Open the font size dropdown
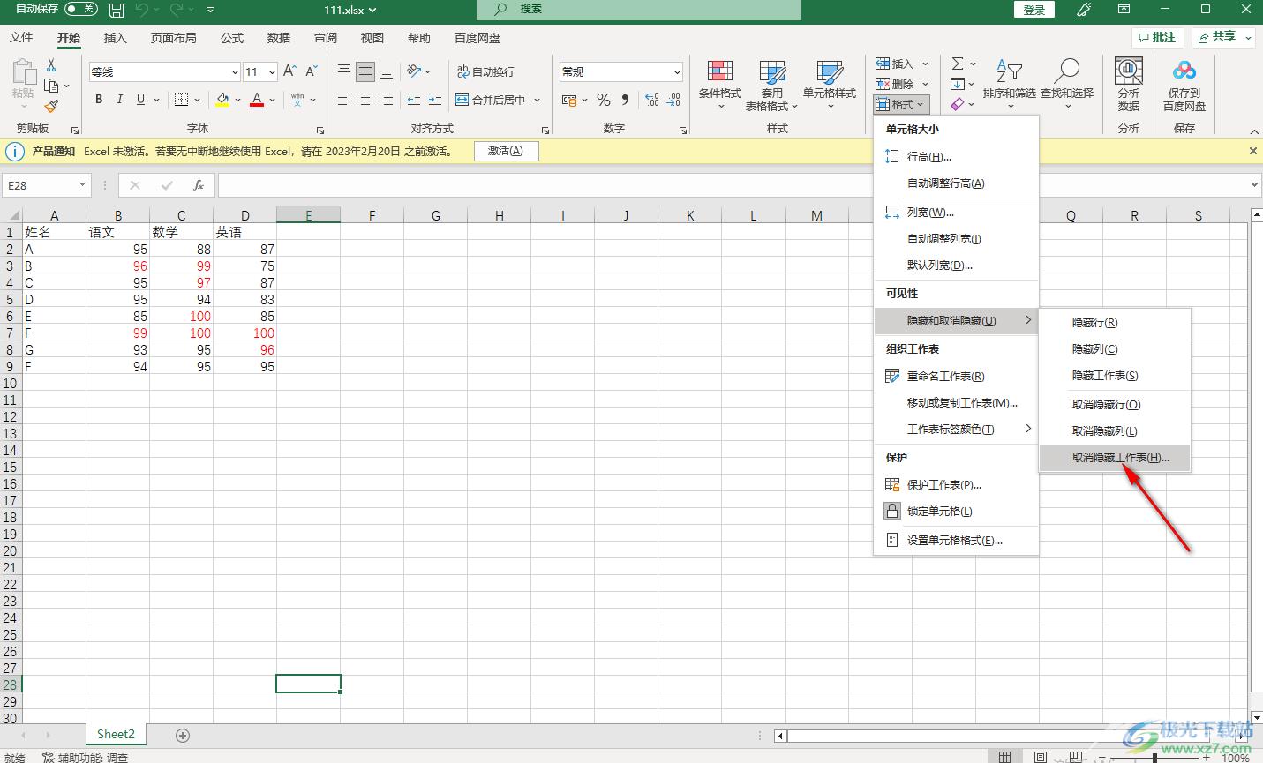The image size is (1263, 763). 272,72
